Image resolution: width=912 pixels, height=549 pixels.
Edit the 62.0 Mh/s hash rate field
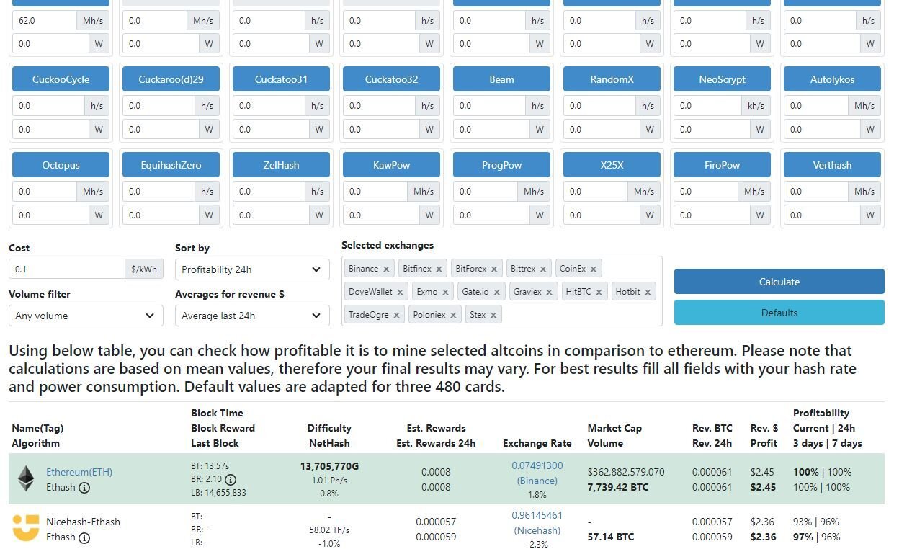(x=45, y=21)
